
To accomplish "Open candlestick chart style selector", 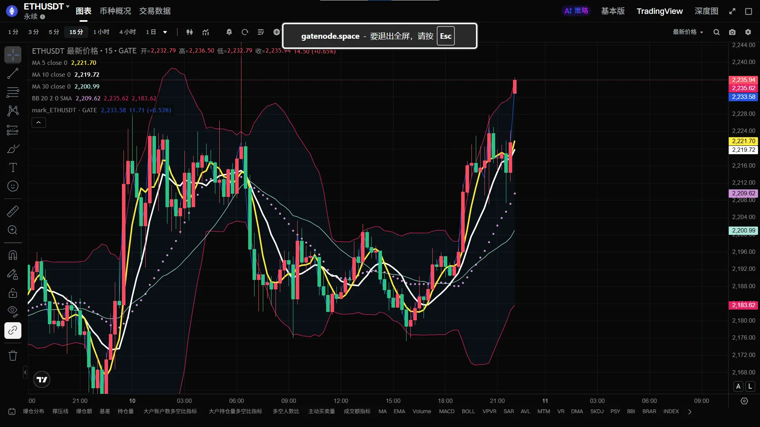I will pos(190,32).
